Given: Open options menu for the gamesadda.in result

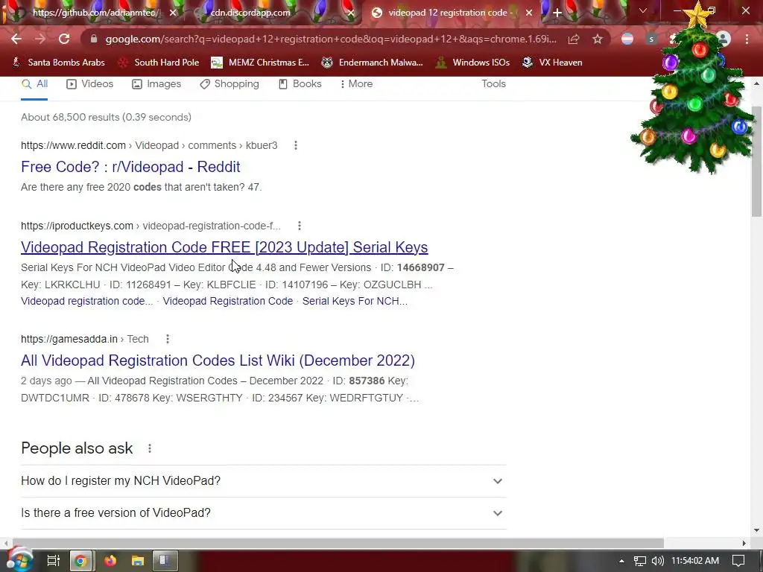Looking at the screenshot, I should pos(168,339).
